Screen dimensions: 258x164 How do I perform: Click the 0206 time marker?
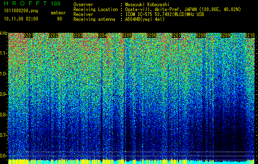tap(151, 35)
